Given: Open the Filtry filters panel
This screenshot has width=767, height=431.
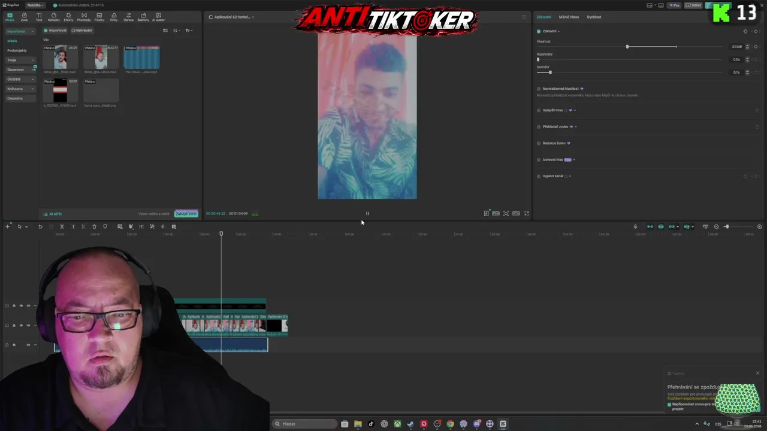Looking at the screenshot, I should 114,17.
